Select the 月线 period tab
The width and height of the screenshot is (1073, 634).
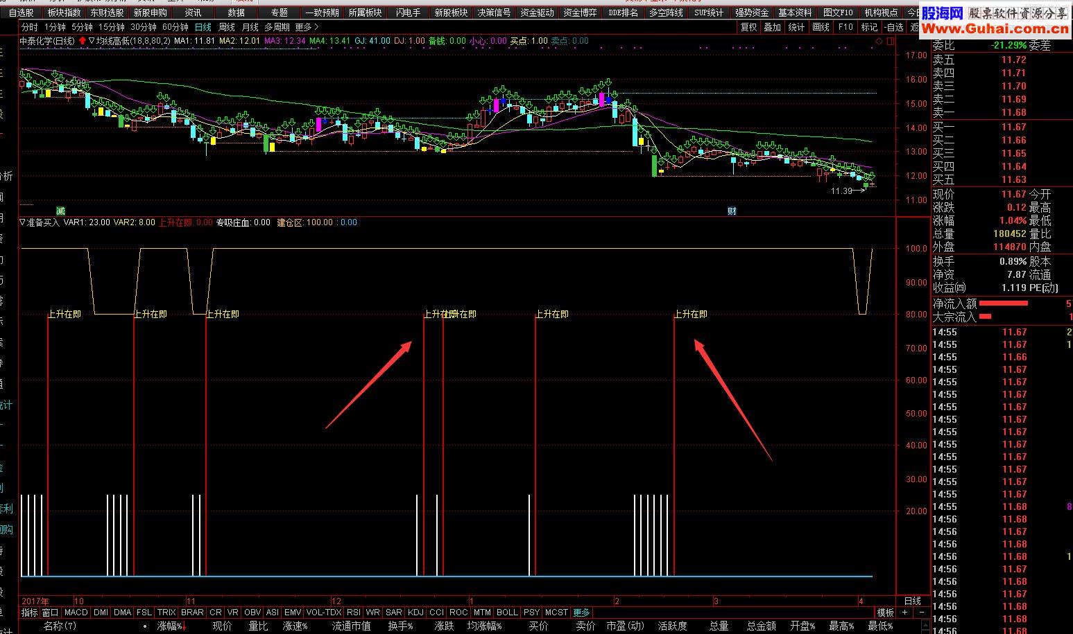point(250,27)
